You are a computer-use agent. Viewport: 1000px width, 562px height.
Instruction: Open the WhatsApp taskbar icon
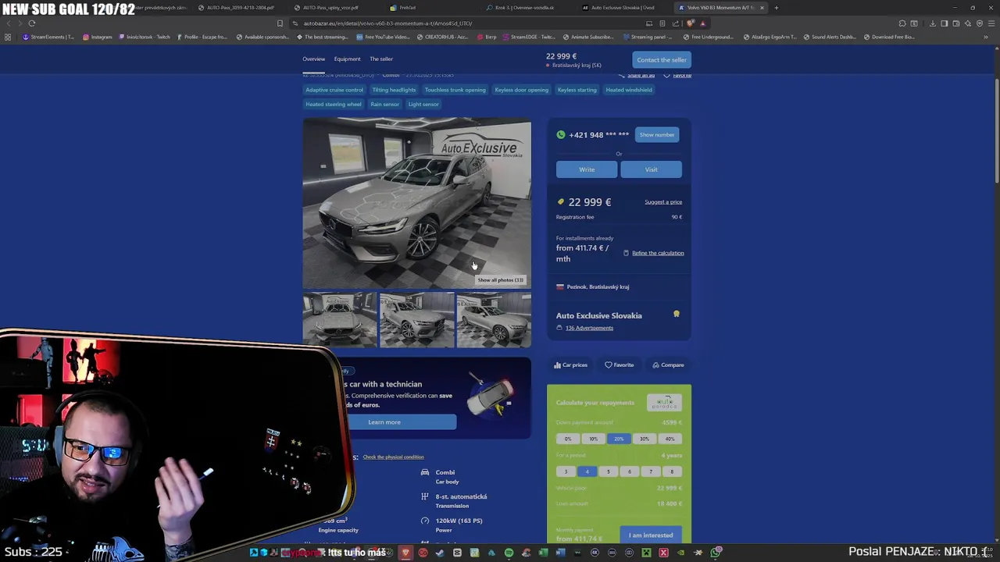(x=715, y=553)
